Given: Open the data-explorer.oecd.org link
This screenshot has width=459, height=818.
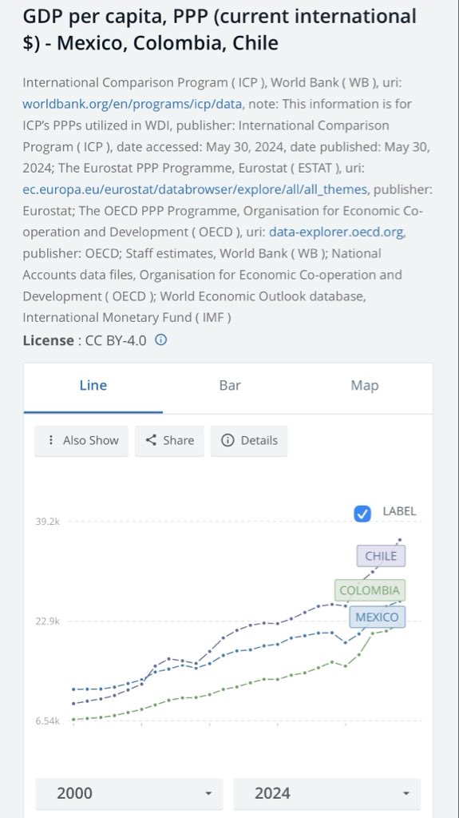Looking at the screenshot, I should pyautogui.click(x=336, y=232).
